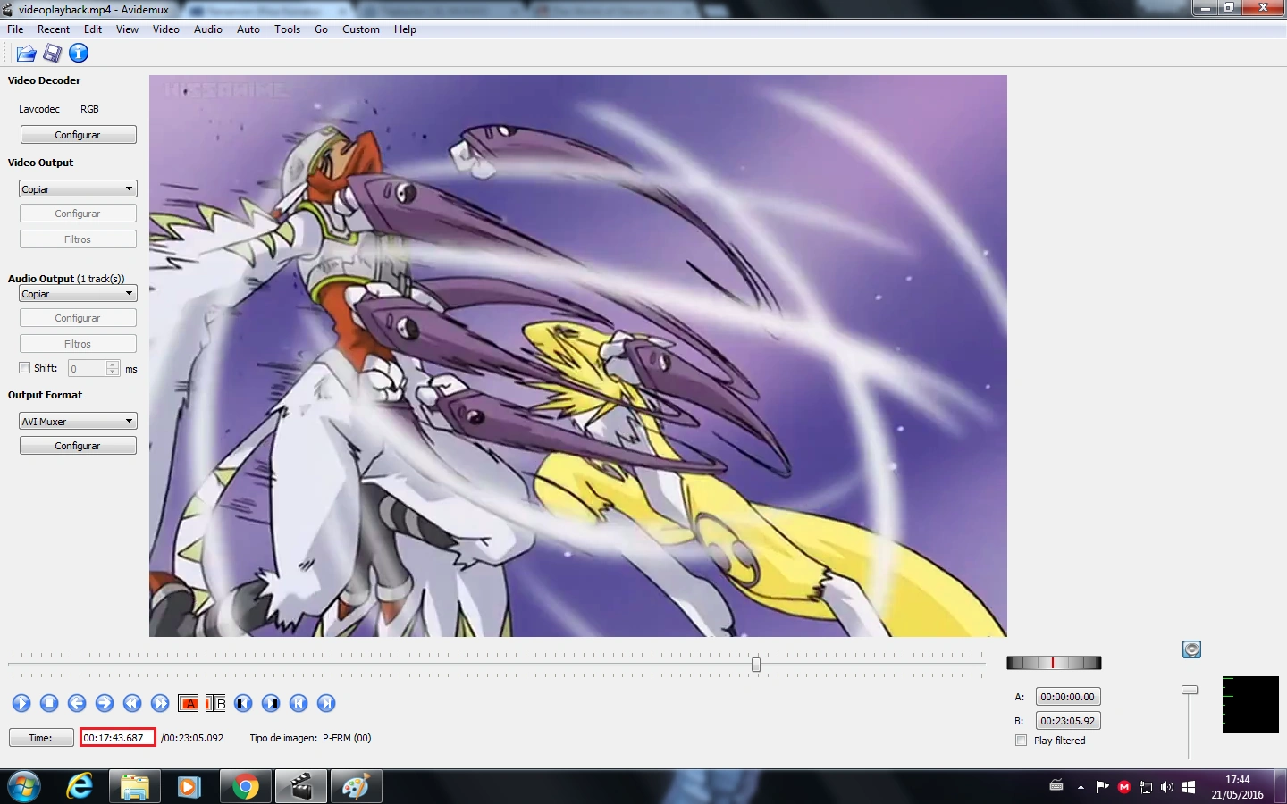Screen dimensions: 1287x804
Task: Open the Audio menu
Action: click(x=208, y=29)
